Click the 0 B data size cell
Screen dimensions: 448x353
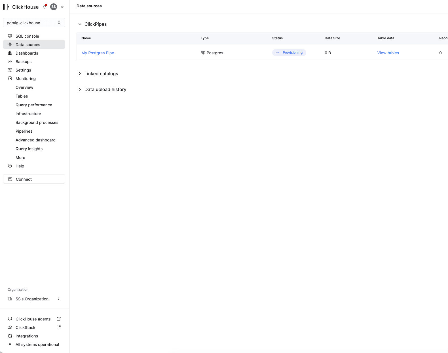click(328, 53)
